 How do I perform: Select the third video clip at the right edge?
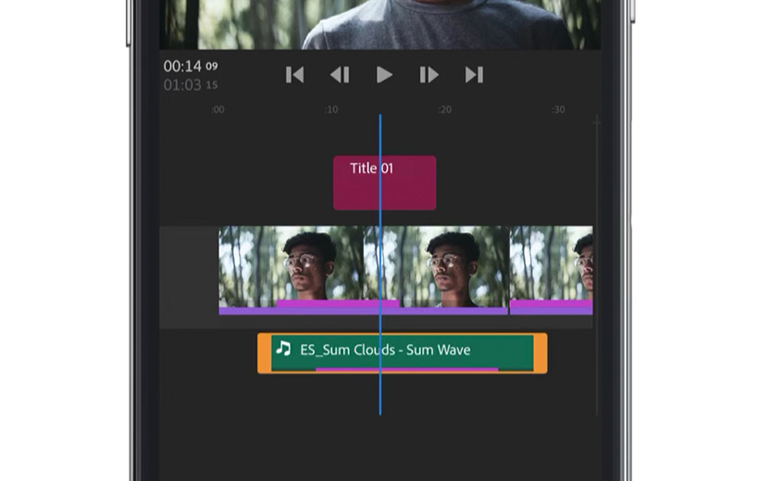tap(553, 266)
